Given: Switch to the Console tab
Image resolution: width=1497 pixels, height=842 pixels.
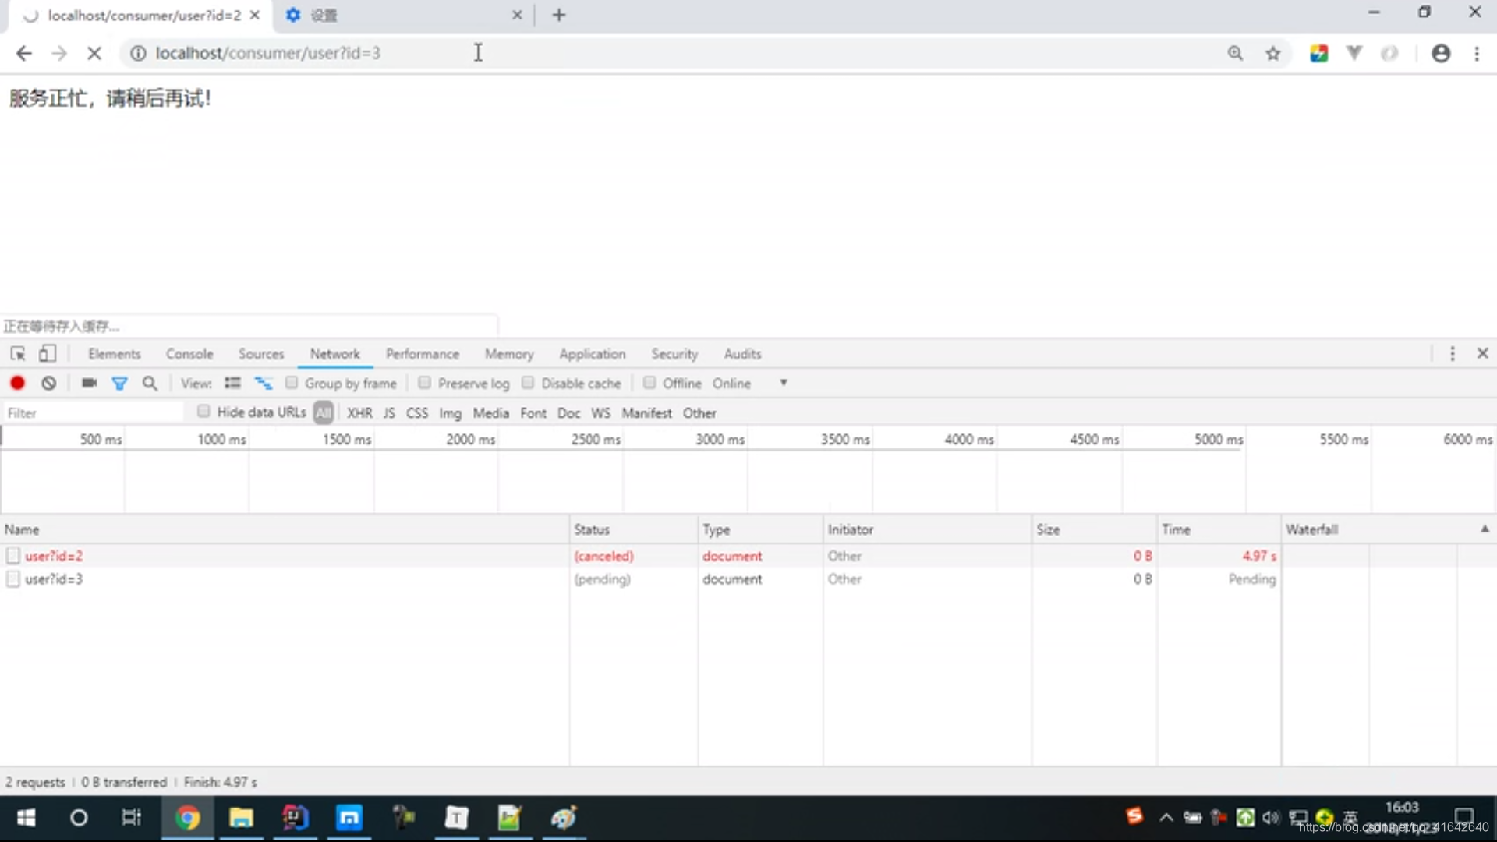Looking at the screenshot, I should click(189, 354).
